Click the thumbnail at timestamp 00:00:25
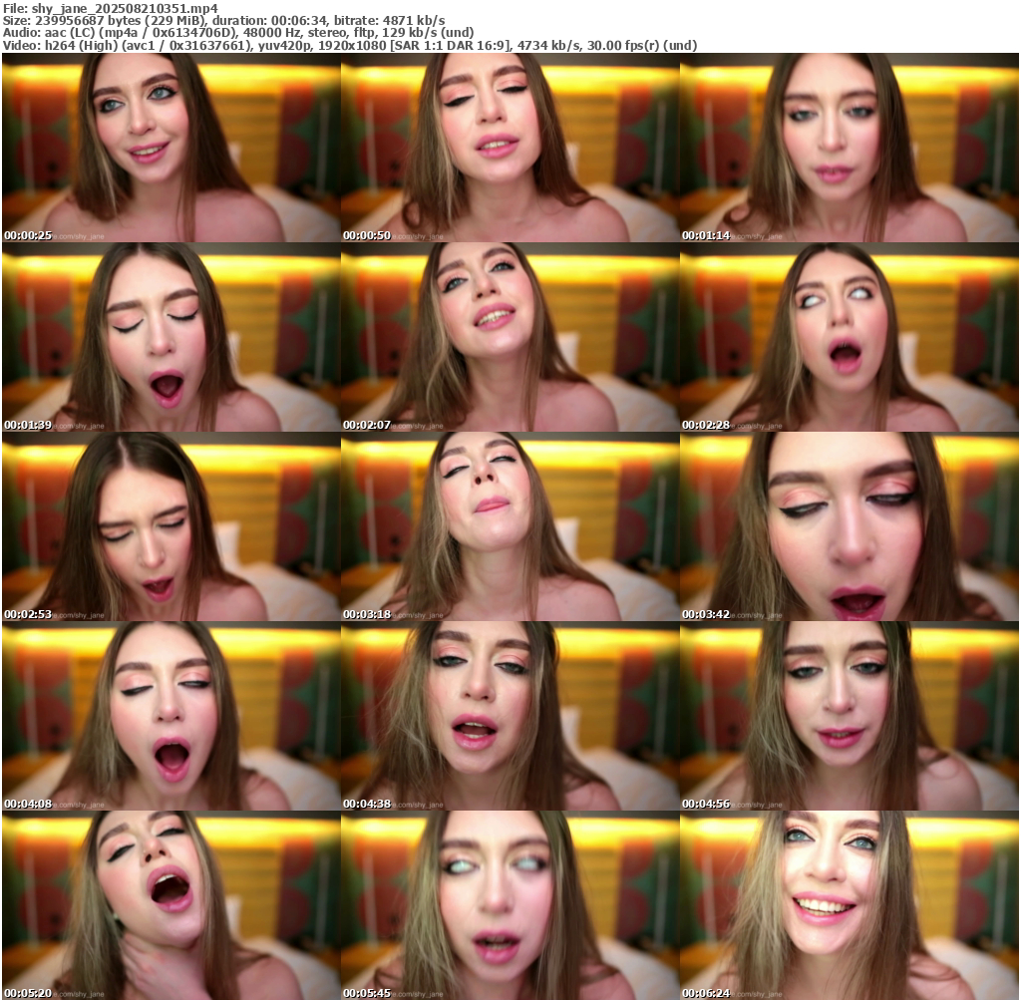The image size is (1021, 1000). tap(170, 148)
